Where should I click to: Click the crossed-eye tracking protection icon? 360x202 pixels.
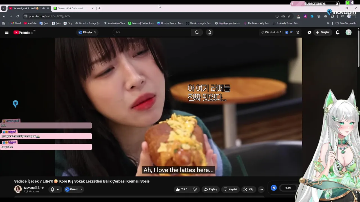[x=283, y=16]
